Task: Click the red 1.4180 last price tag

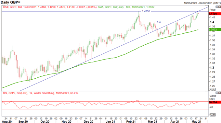Action: point(214,14)
